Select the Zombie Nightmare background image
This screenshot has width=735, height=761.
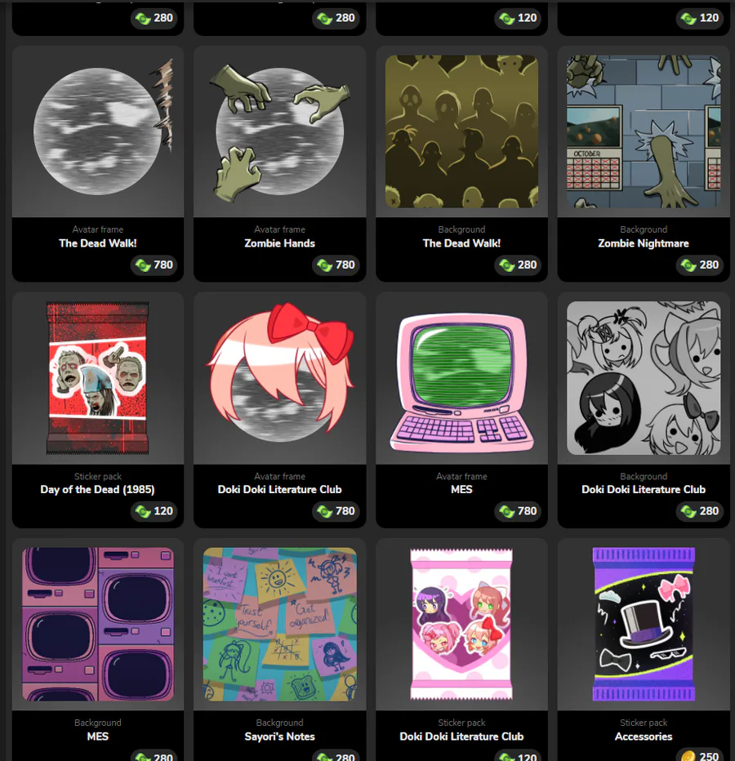tap(644, 131)
